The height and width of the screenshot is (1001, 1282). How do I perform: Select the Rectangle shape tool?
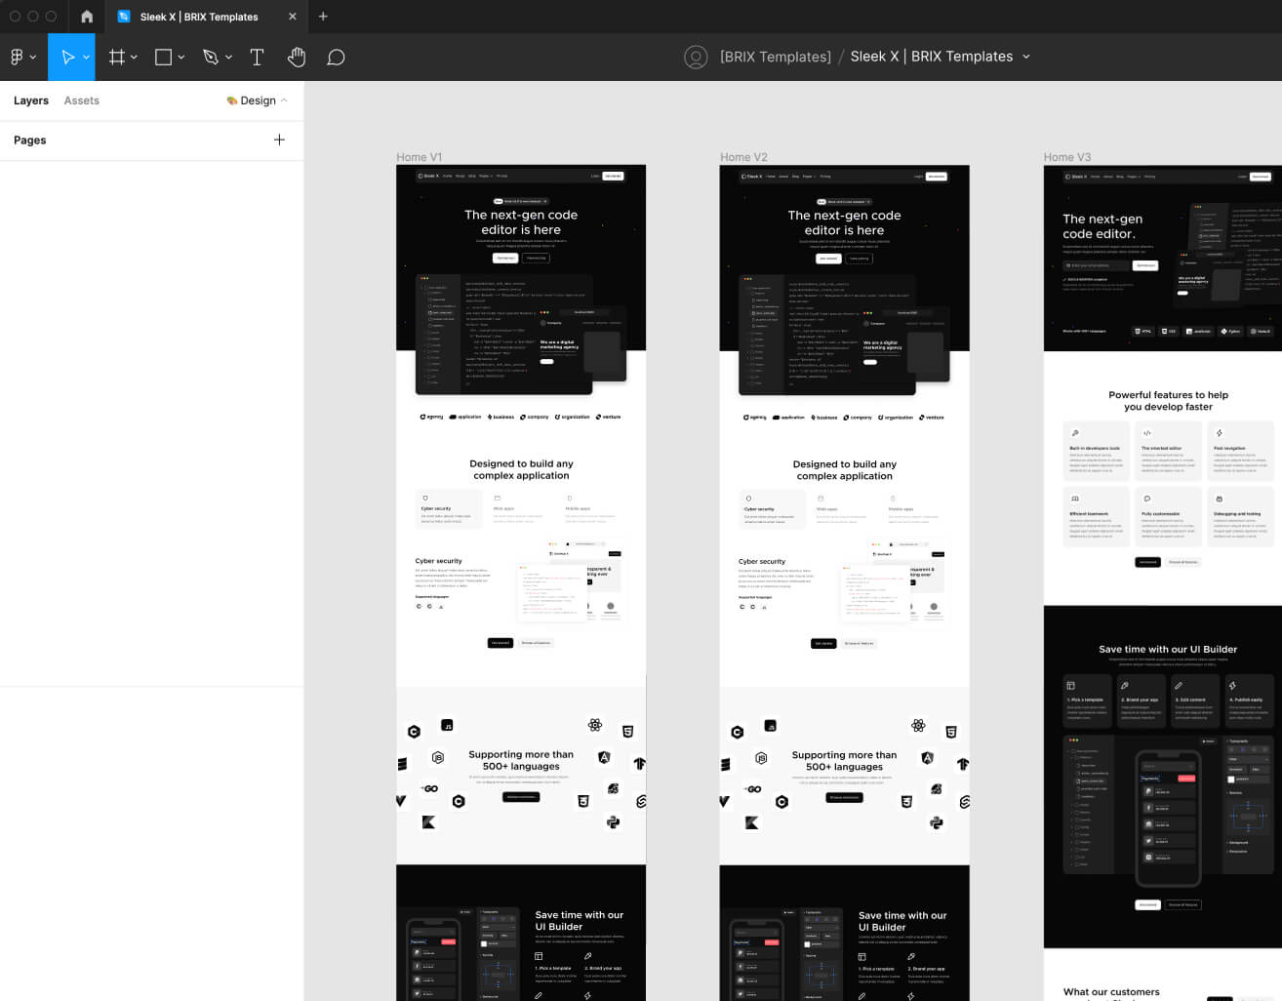point(162,57)
